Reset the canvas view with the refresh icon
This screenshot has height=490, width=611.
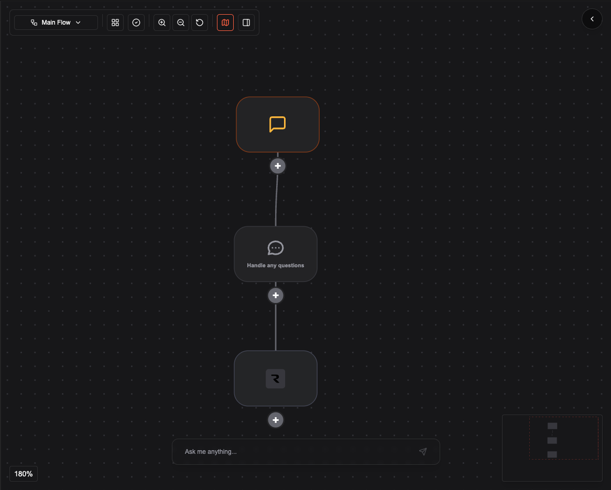200,23
